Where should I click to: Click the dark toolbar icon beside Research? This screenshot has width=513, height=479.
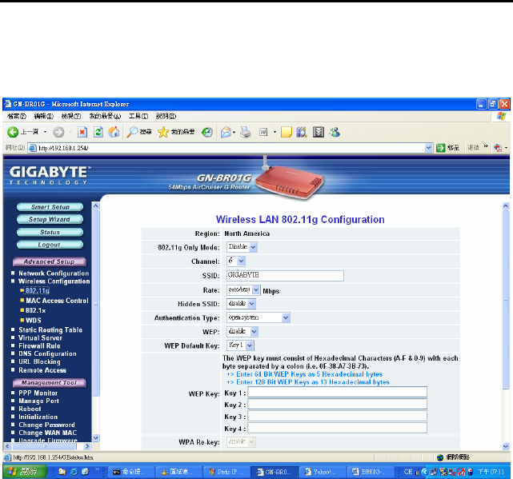318,132
